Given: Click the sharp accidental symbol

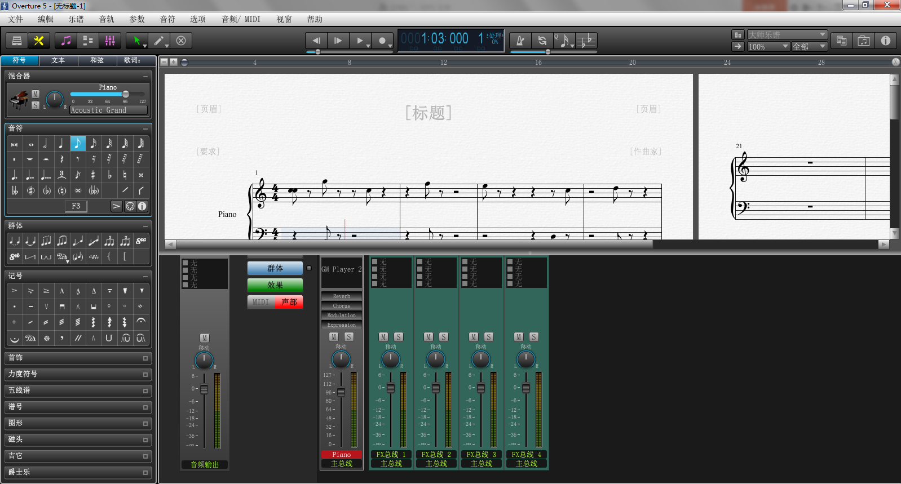Looking at the screenshot, I should [x=93, y=175].
